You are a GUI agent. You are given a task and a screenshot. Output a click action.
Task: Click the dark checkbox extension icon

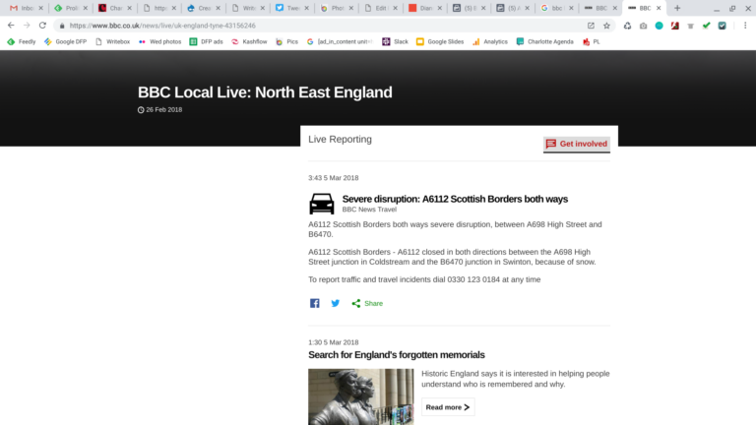723,26
